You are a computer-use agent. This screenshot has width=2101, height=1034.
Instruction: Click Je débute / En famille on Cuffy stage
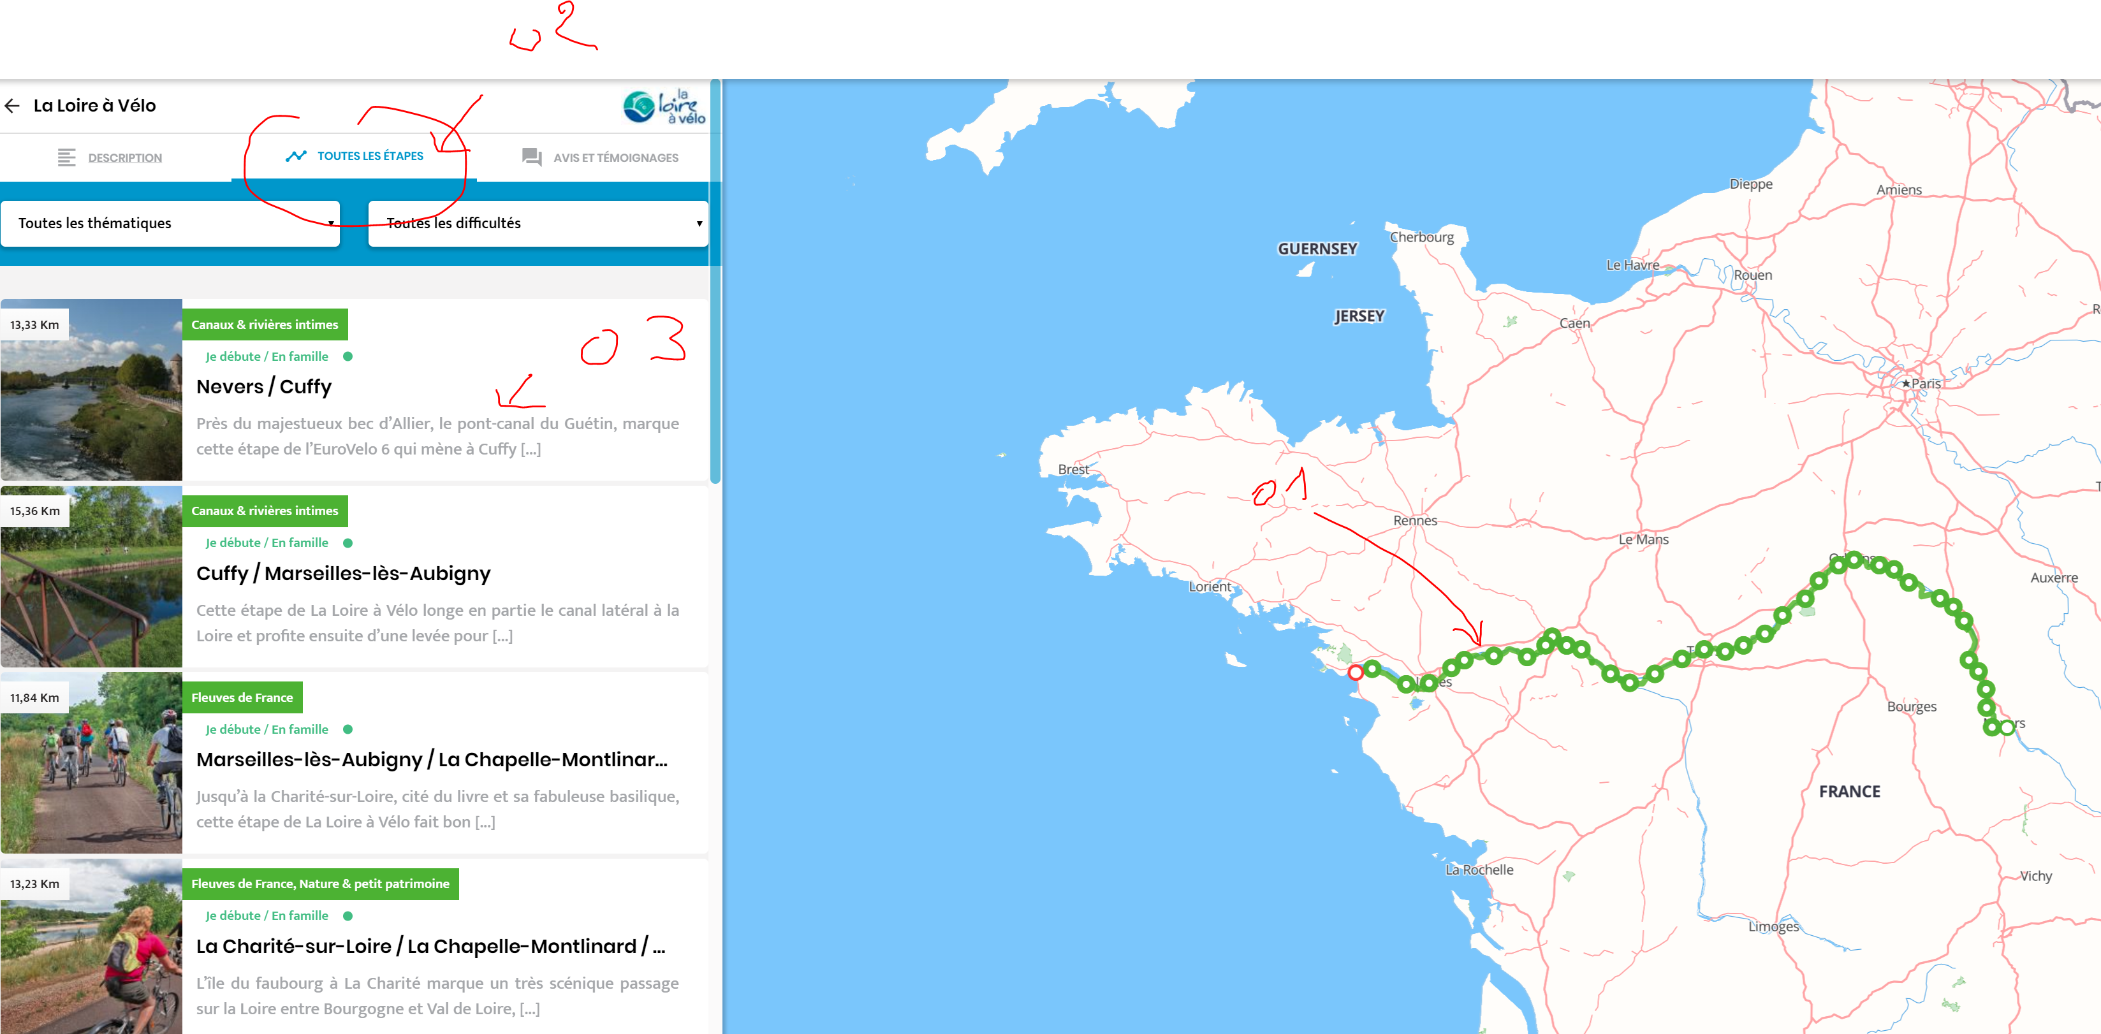pyautogui.click(x=267, y=543)
